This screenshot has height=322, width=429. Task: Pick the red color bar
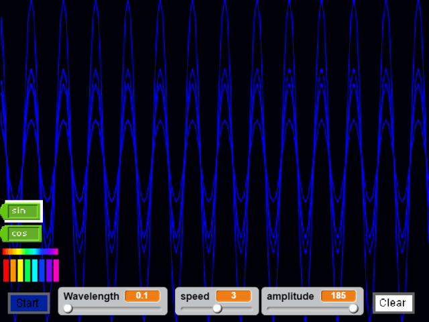pos(6,270)
